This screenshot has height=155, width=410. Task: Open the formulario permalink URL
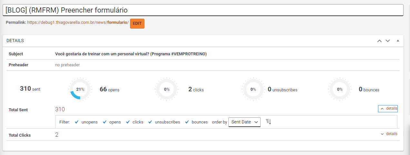(x=78, y=23)
